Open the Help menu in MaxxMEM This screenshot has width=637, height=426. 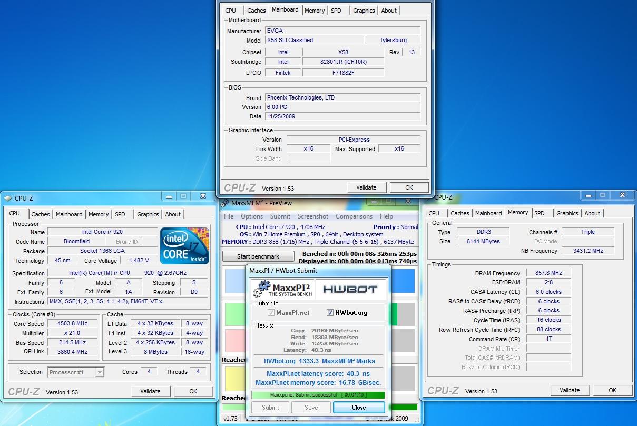point(386,216)
